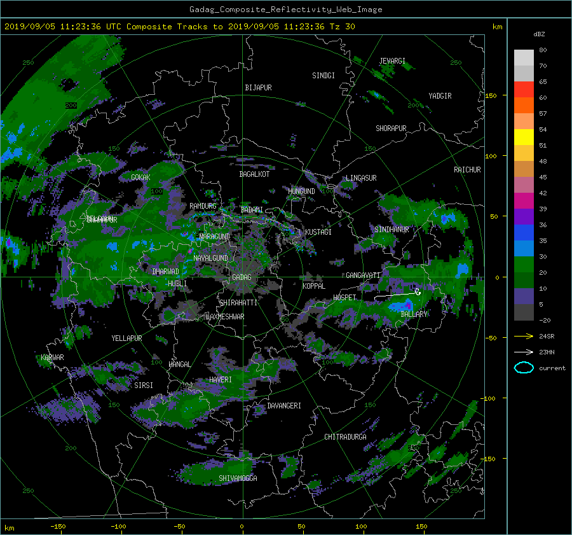
Task: Select the light blue swatch between 35 and 30
Action: click(524, 249)
